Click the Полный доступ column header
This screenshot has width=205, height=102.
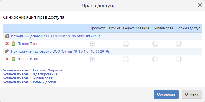click(x=188, y=28)
